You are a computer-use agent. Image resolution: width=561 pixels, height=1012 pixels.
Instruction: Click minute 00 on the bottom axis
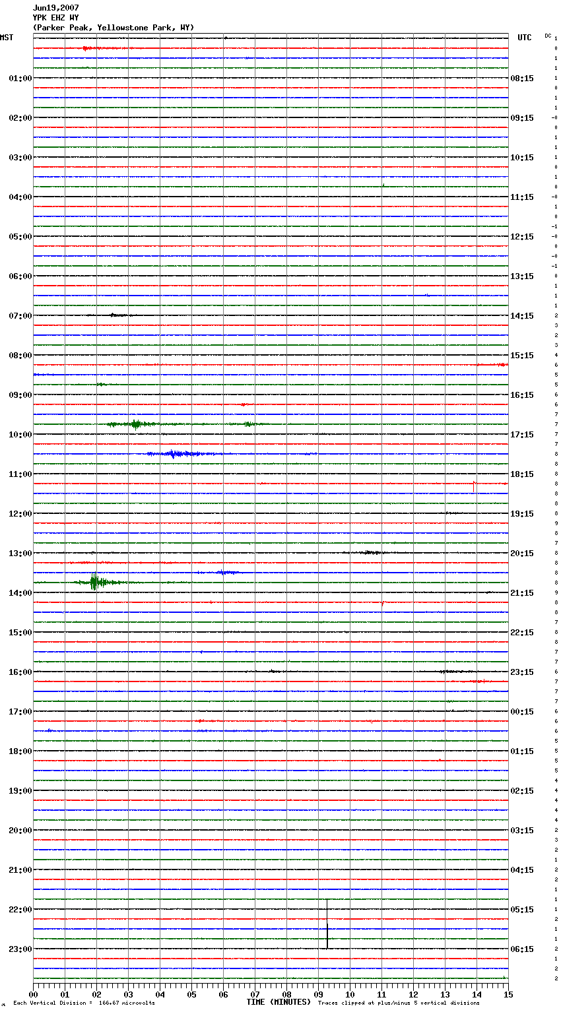[x=33, y=994]
